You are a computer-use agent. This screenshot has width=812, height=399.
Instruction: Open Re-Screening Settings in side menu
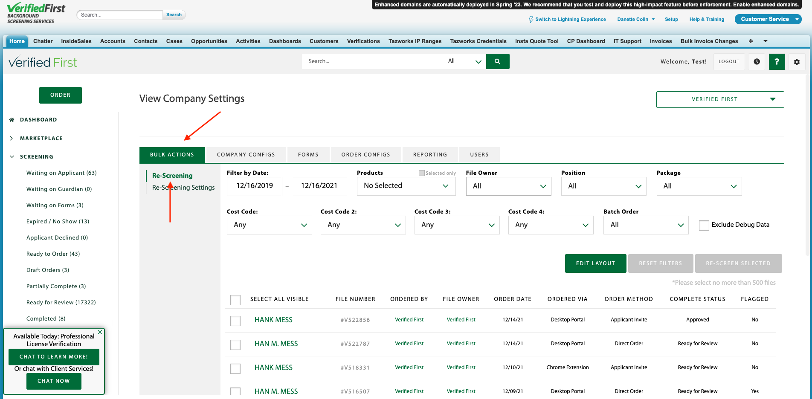tap(183, 188)
